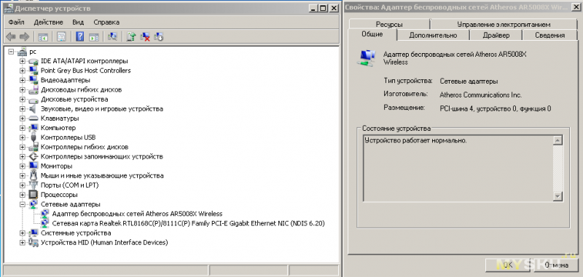Click the Дисковые устройства drive icon
The width and height of the screenshot is (583, 277).
[34, 100]
